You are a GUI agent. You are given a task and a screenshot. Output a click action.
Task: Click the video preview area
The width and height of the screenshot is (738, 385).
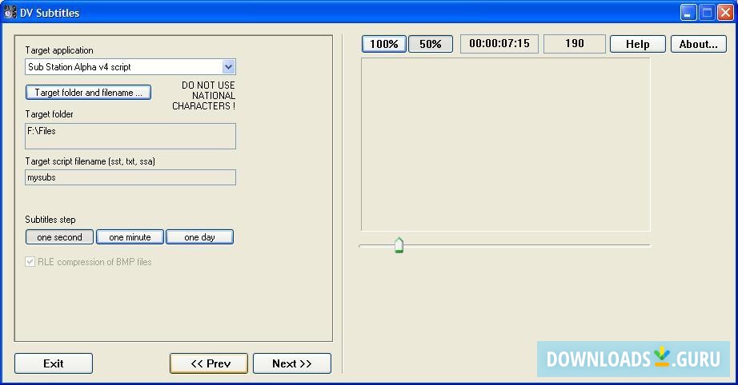click(x=506, y=145)
